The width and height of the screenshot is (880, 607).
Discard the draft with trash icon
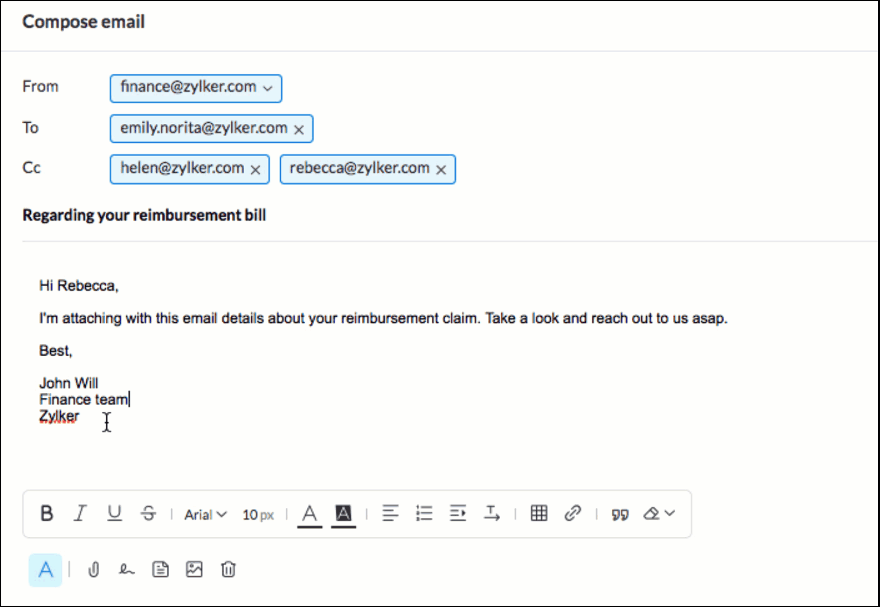(x=228, y=570)
